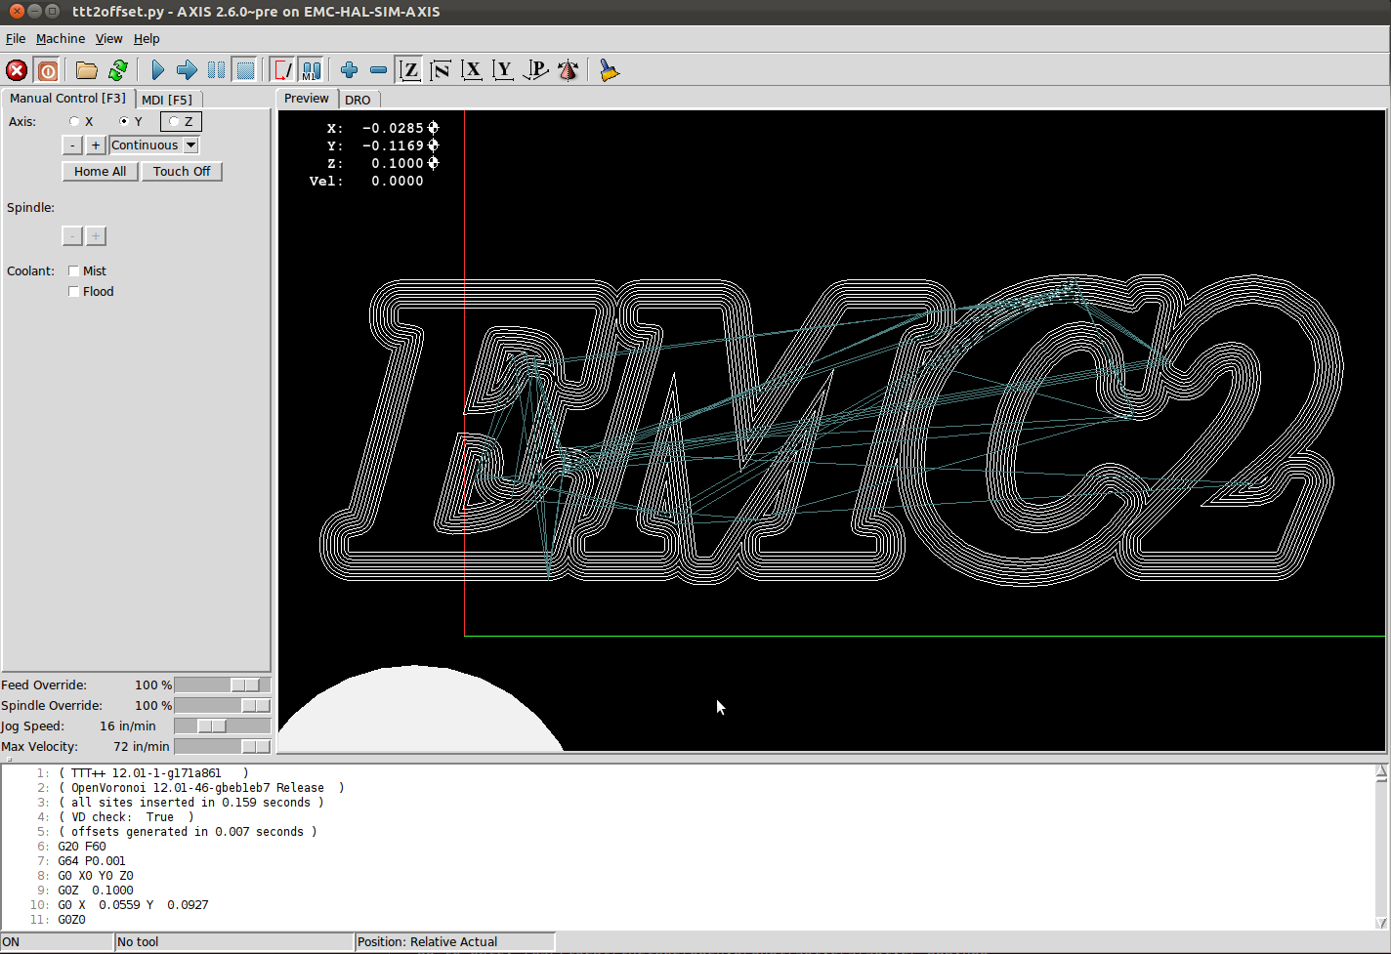This screenshot has width=1391, height=954.
Task: Open the Machine menu
Action: [x=61, y=39]
